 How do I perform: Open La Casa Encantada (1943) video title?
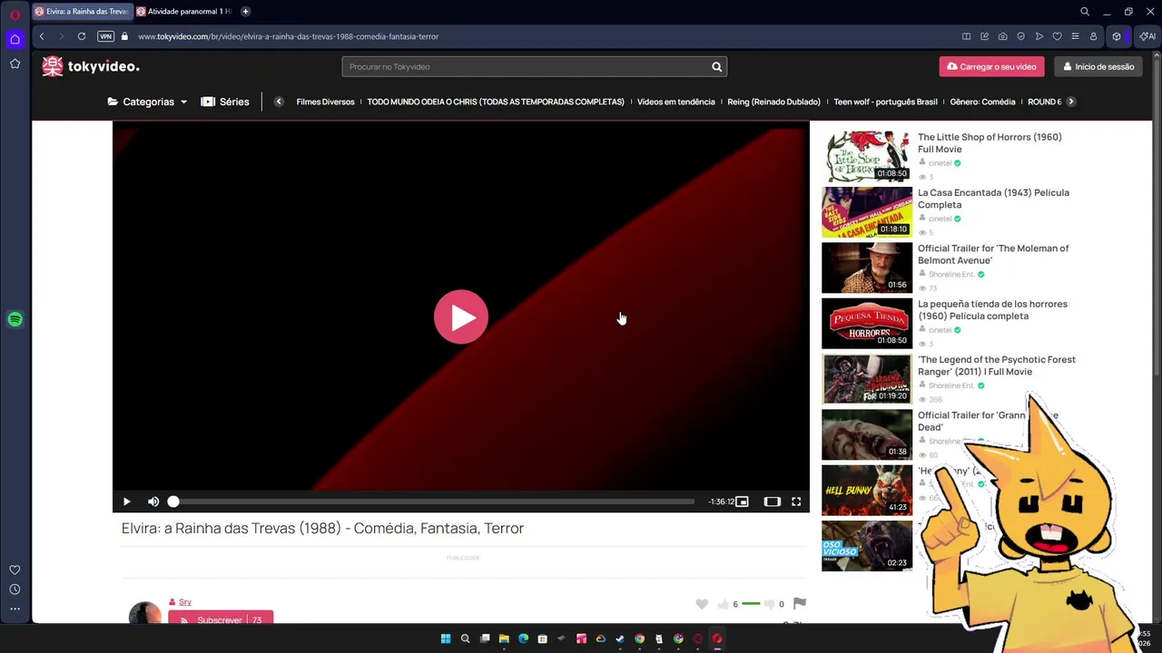(x=993, y=199)
